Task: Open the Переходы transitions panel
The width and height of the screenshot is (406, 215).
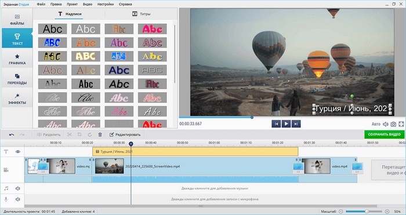Action: click(x=17, y=79)
